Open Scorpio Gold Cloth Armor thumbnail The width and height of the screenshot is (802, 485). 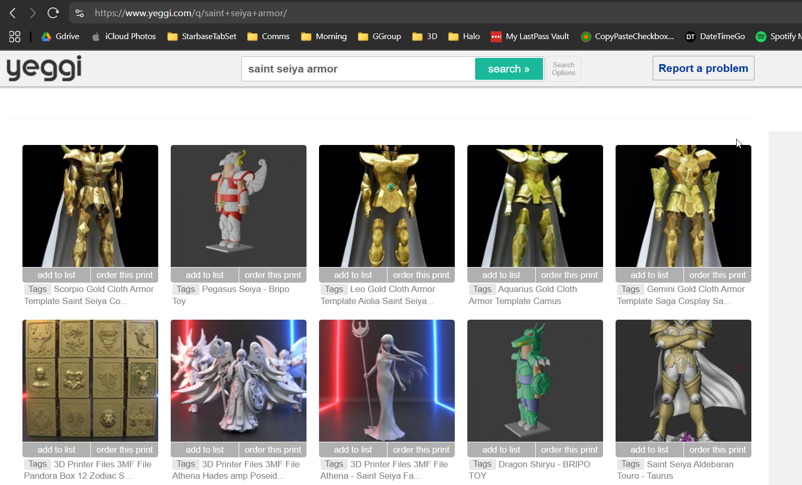[x=90, y=206]
